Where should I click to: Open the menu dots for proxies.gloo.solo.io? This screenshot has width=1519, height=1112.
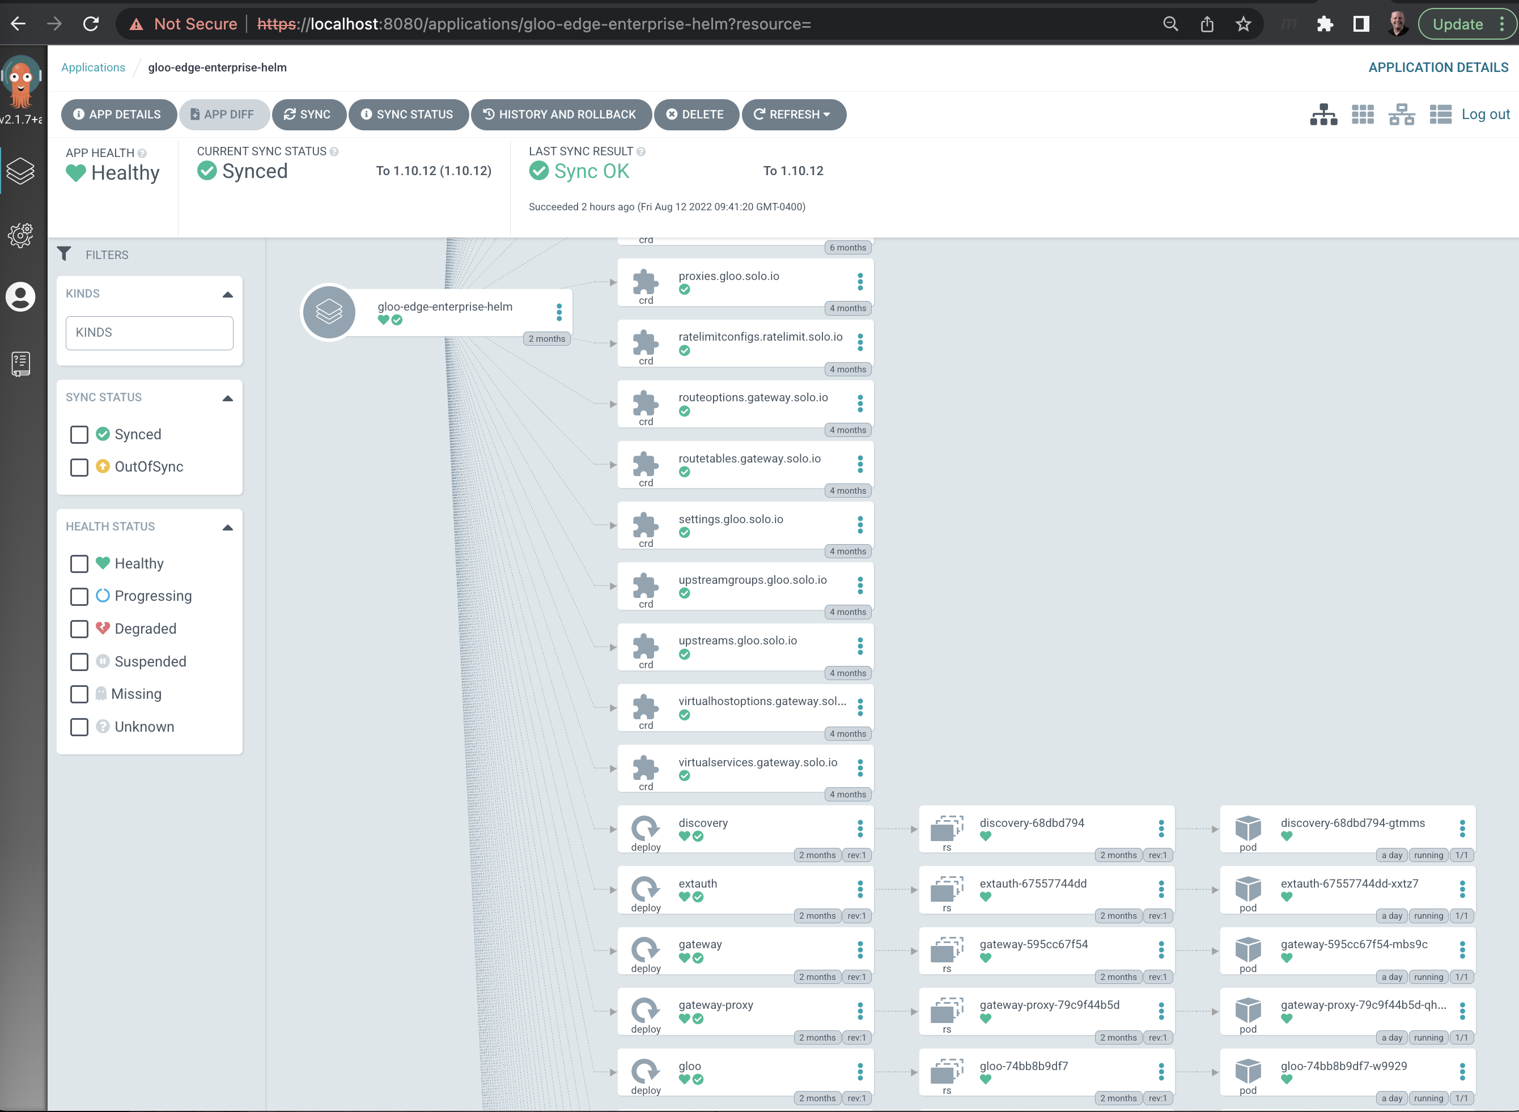860,282
